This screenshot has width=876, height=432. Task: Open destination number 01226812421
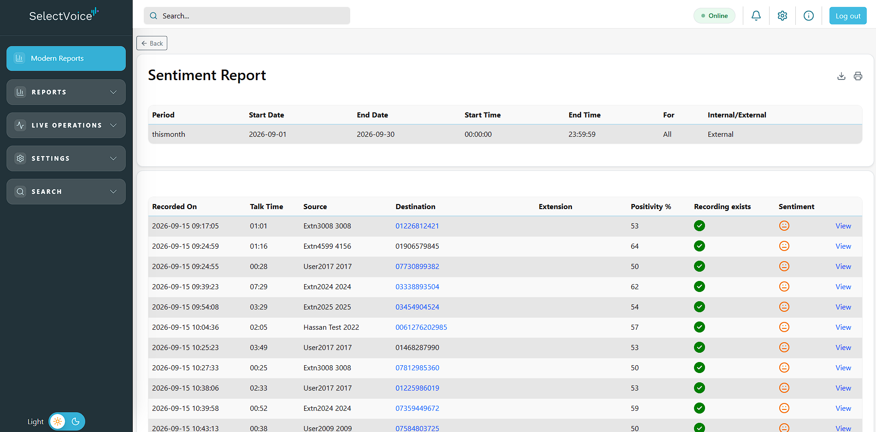point(417,226)
